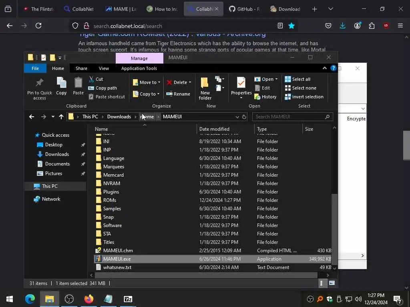Open Explorer help question mark icon
410x307 pixels.
click(x=333, y=68)
